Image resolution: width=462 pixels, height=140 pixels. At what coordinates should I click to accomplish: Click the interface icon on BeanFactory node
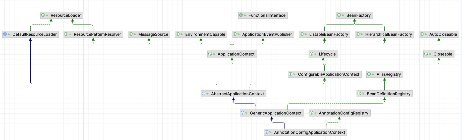[339, 15]
